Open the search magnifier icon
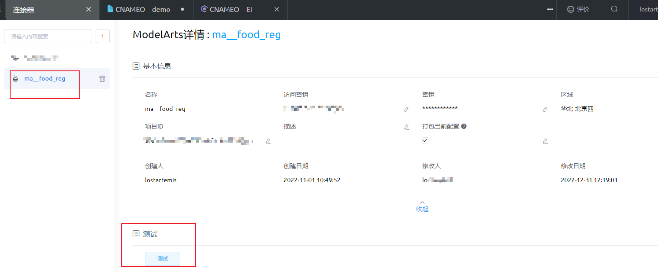Image resolution: width=658 pixels, height=272 pixels. [614, 9]
